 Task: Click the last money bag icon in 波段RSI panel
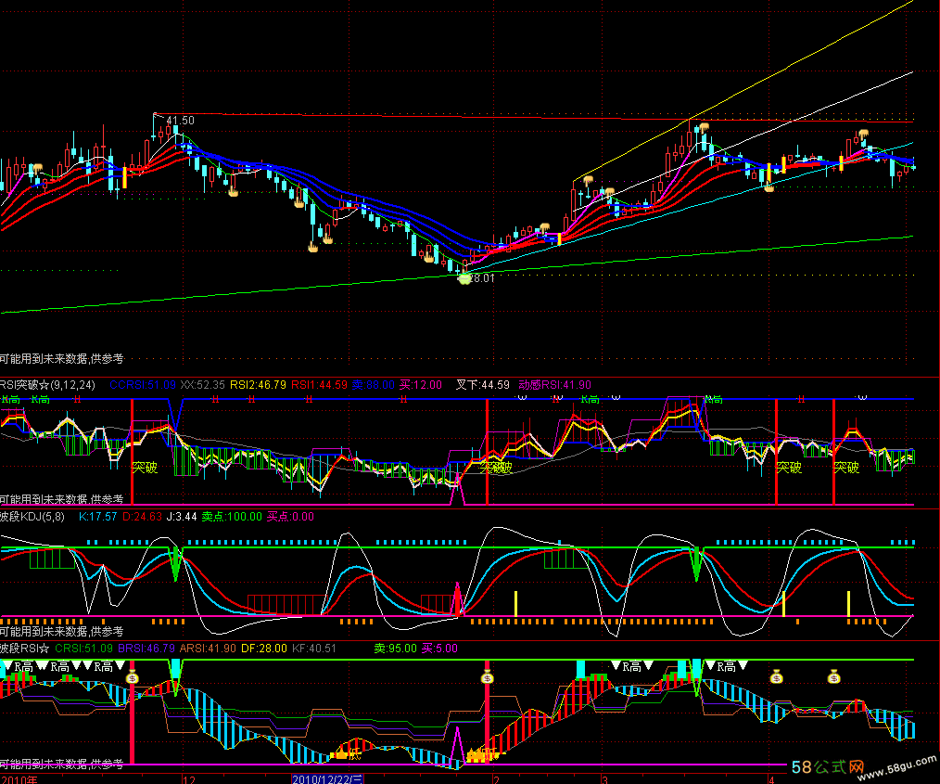pyautogui.click(x=834, y=678)
